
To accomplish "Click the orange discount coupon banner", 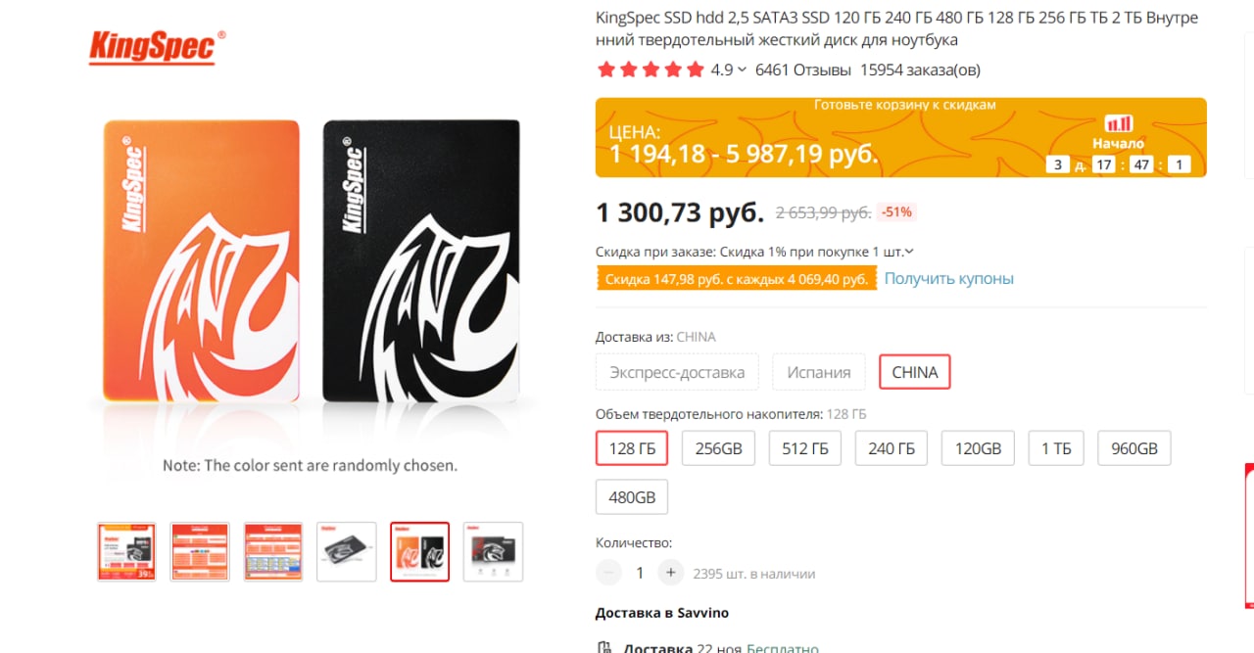I will click(x=737, y=279).
